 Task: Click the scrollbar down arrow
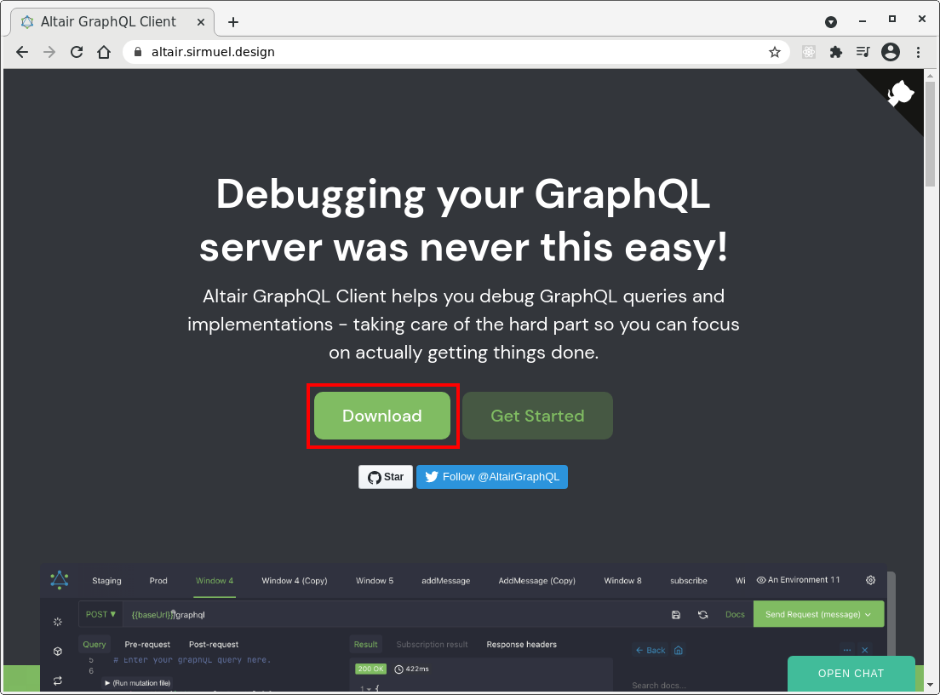pos(930,685)
